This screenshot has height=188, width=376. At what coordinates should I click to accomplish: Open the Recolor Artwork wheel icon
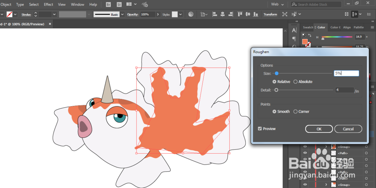pos(191,14)
